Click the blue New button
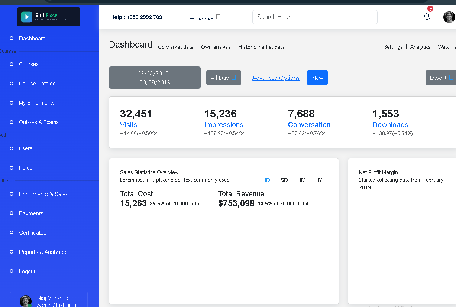The height and width of the screenshot is (307, 456). tap(317, 78)
